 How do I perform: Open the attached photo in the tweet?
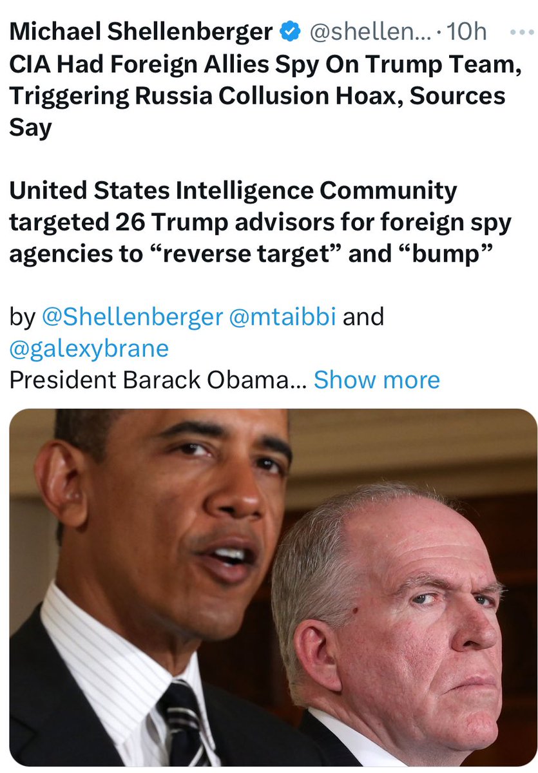(x=273, y=587)
